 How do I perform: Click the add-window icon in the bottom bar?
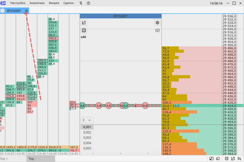tap(211, 159)
